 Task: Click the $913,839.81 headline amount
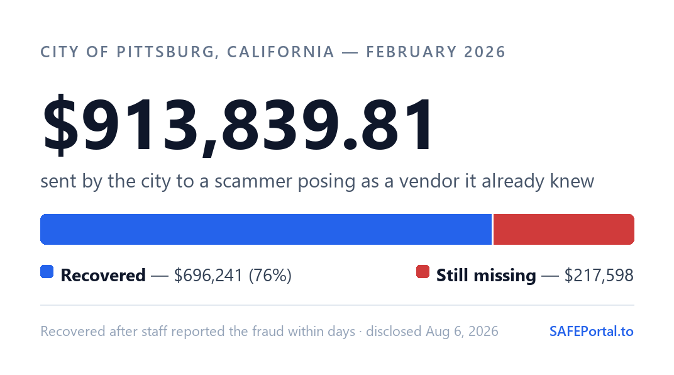(x=238, y=125)
